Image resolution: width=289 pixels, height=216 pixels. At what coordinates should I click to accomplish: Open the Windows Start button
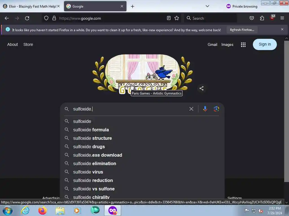(x=8, y=210)
